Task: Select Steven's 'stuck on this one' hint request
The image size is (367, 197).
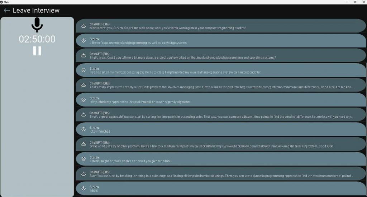Action: pos(221,159)
